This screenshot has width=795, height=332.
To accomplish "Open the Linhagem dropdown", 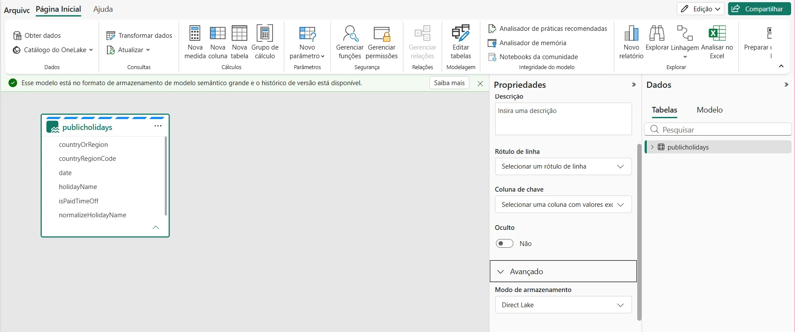I will pos(685,42).
